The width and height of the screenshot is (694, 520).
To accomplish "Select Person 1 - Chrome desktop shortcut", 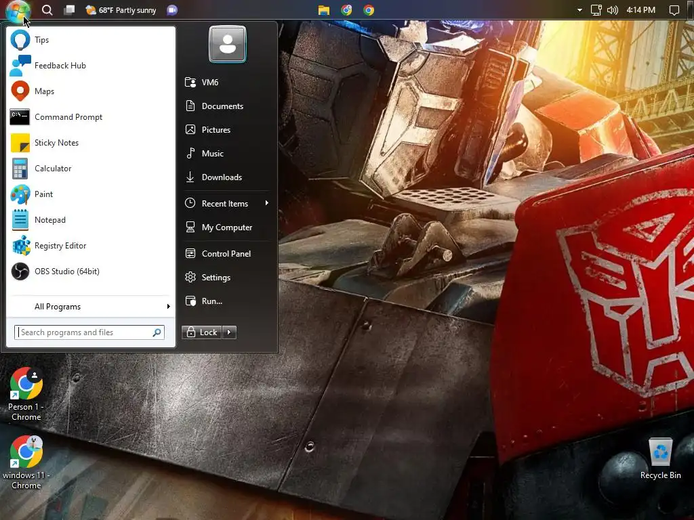I will (x=26, y=395).
